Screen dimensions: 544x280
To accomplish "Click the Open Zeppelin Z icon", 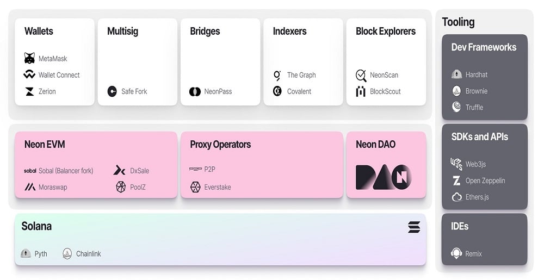I will point(456,181).
